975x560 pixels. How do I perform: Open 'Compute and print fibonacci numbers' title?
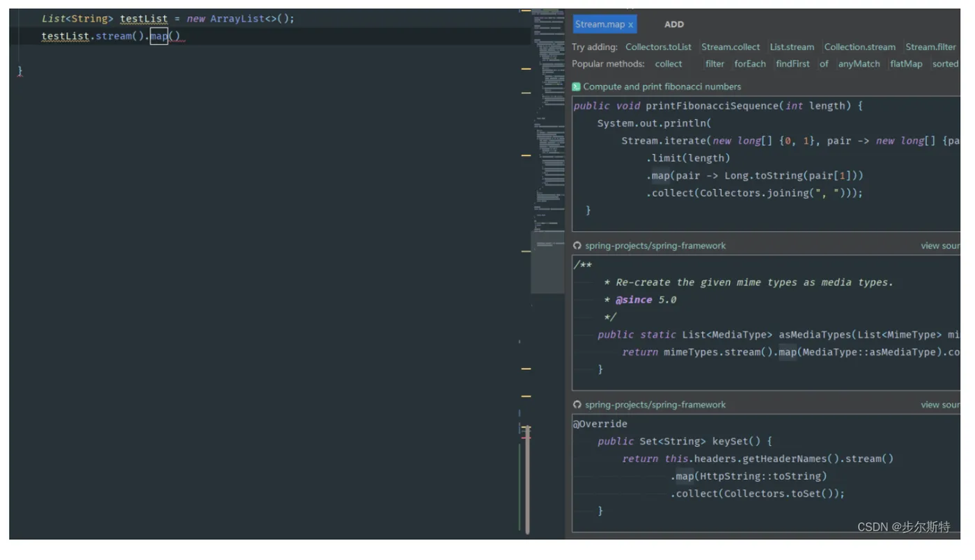point(662,87)
